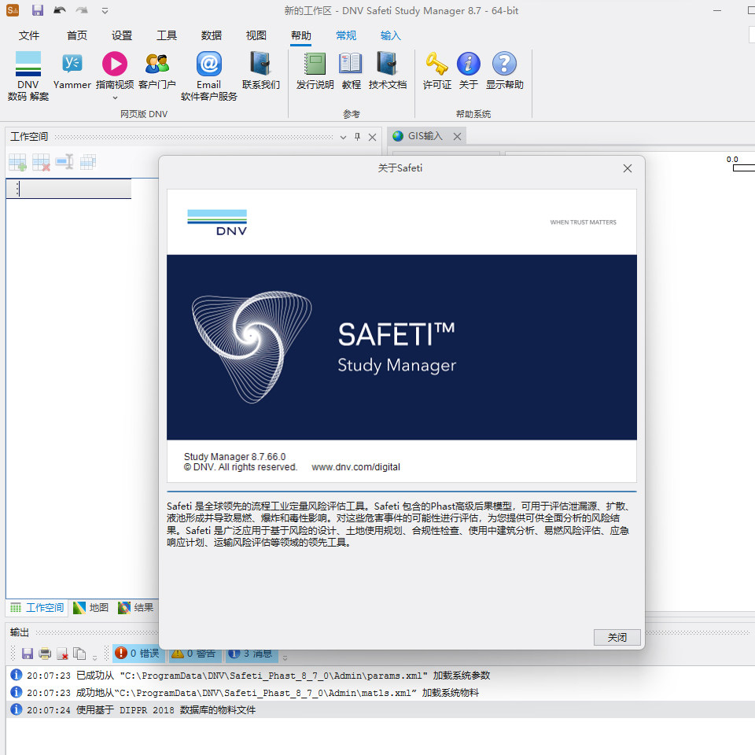
Task: Switch to the 输入 ribbon tab
Action: tap(391, 35)
